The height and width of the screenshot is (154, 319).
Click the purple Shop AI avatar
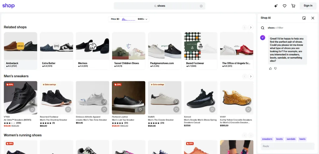263,37
